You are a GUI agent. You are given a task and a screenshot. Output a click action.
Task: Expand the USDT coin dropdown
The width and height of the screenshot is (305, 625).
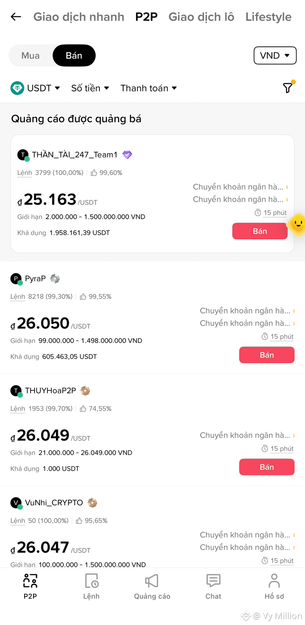(35, 88)
